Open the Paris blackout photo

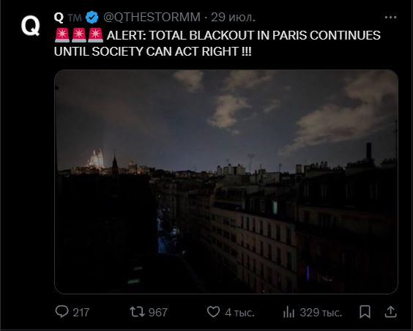226,182
